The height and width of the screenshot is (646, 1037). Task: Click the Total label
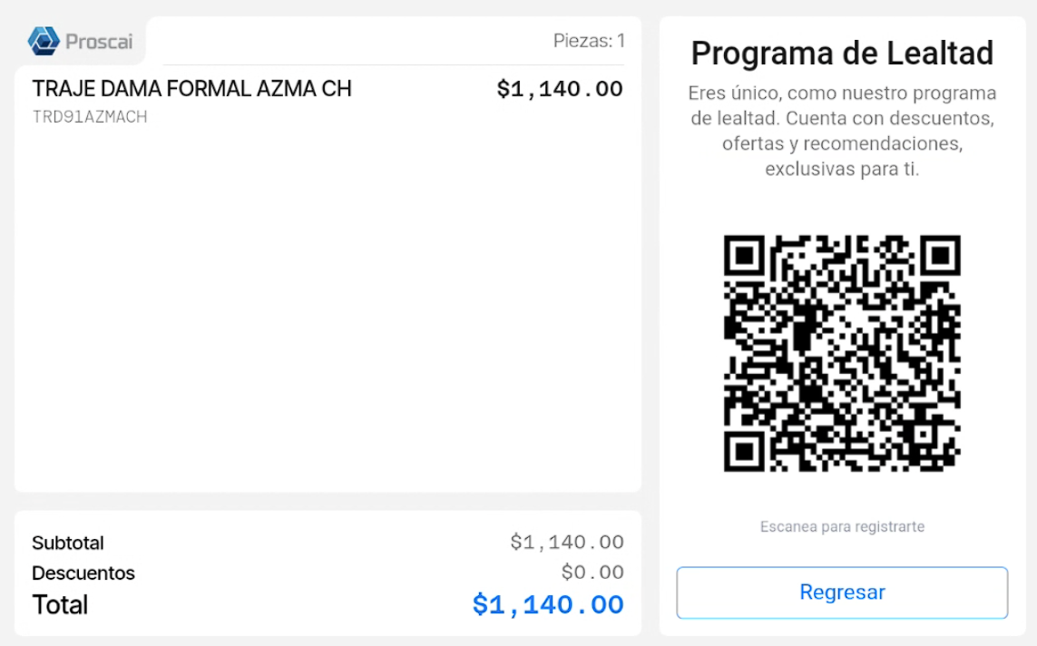click(x=60, y=604)
